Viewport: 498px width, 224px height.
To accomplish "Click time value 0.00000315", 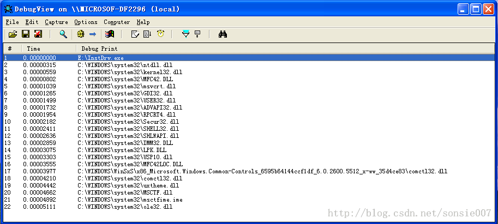I will (x=39, y=65).
